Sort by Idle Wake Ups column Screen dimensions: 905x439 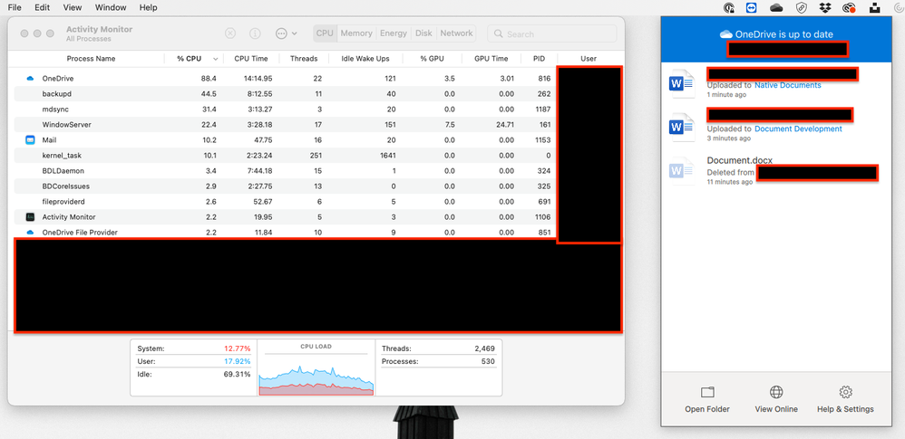click(x=366, y=59)
